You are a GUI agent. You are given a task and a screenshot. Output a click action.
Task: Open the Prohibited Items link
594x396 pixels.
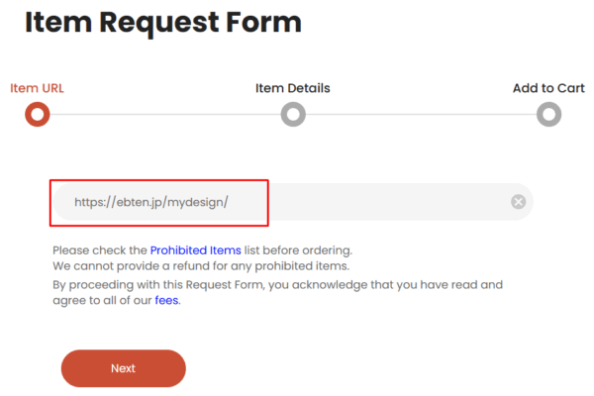click(195, 250)
